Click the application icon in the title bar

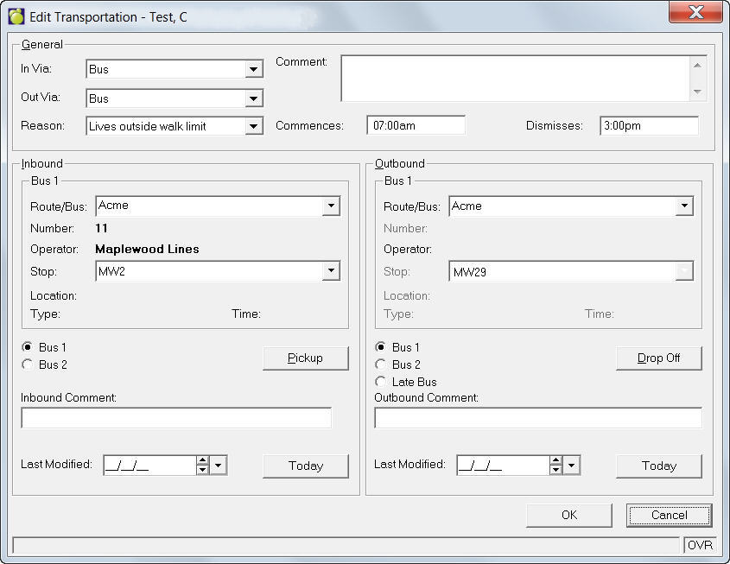(x=16, y=16)
